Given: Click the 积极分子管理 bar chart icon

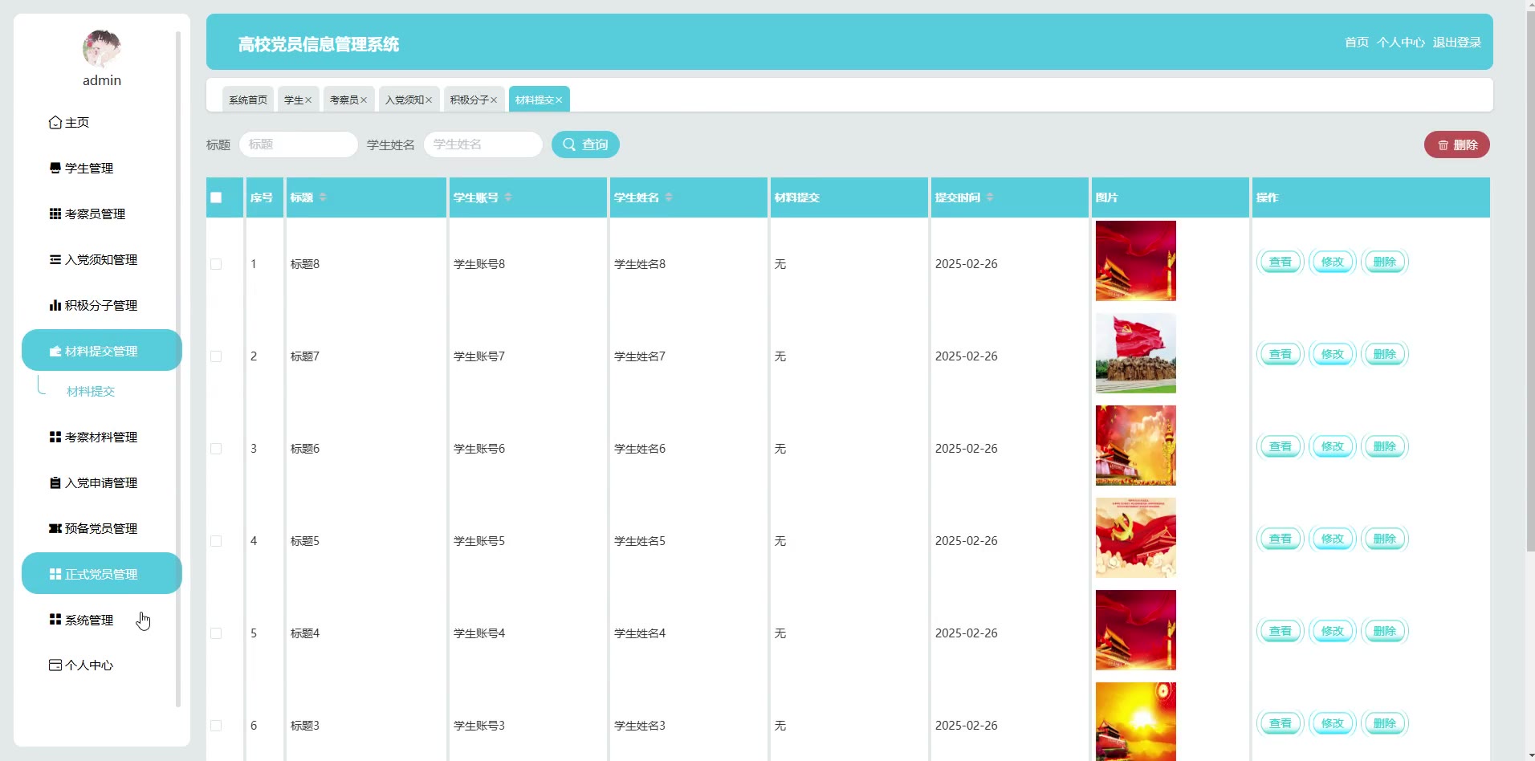Looking at the screenshot, I should point(55,306).
